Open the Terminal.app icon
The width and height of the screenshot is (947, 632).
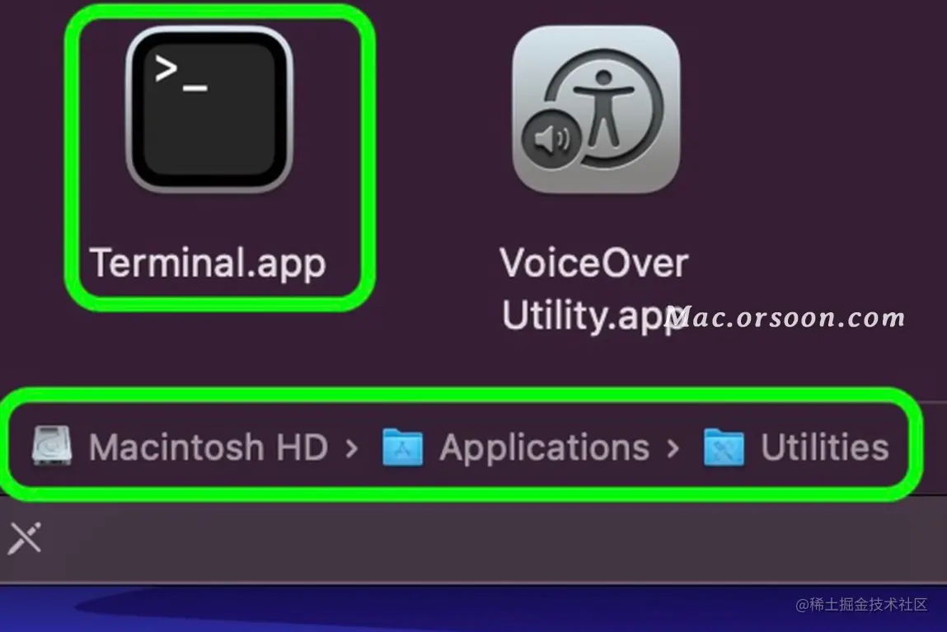click(x=209, y=110)
